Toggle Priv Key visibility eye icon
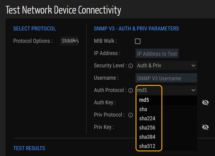Image resolution: width=215 pixels, height=156 pixels. (205, 127)
